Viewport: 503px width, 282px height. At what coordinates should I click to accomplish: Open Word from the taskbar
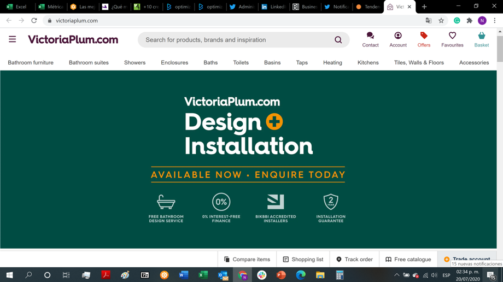tap(184, 275)
